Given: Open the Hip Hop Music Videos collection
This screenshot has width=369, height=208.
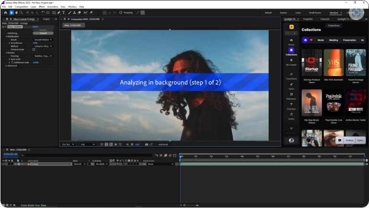Looking at the screenshot, I should click(311, 103).
